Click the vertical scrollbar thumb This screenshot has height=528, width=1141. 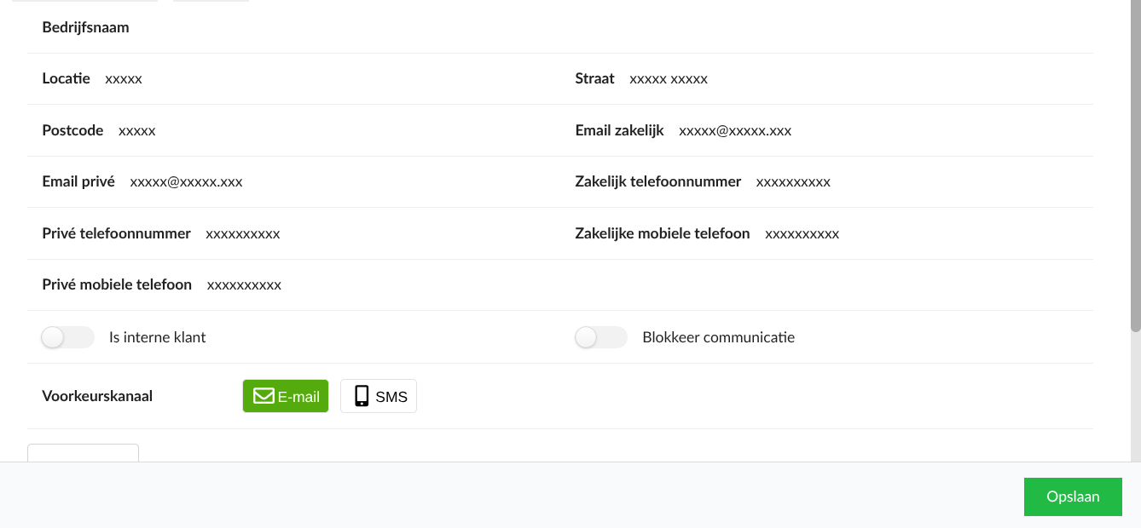point(1135,170)
